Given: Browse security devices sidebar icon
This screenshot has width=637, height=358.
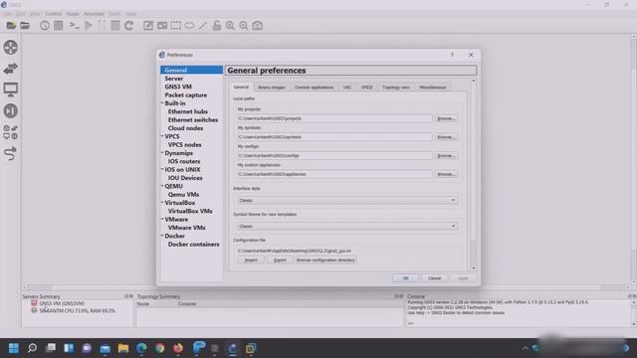Looking at the screenshot, I should pos(11,110).
